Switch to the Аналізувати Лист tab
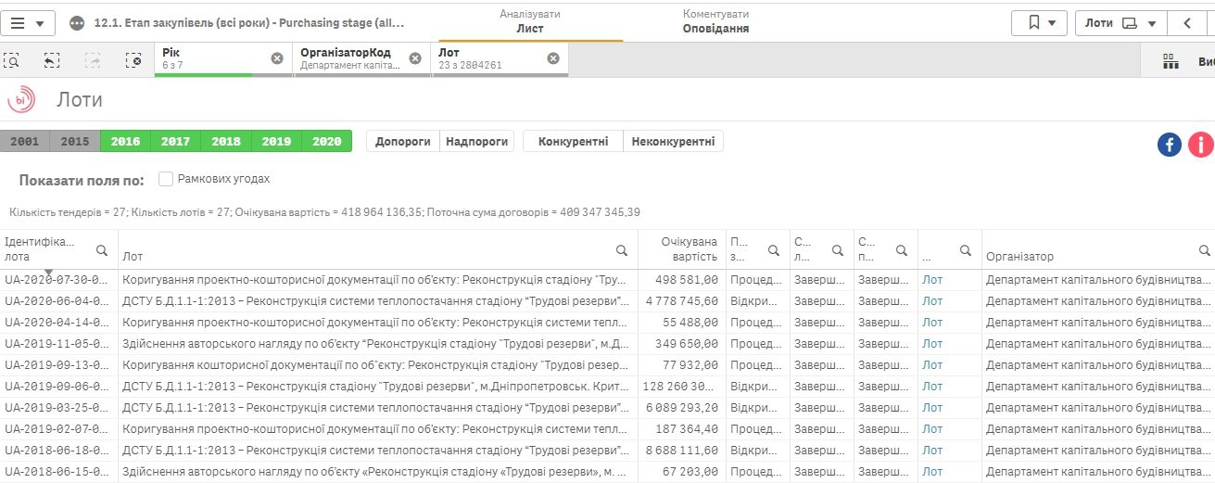The height and width of the screenshot is (483, 1215). [x=530, y=21]
